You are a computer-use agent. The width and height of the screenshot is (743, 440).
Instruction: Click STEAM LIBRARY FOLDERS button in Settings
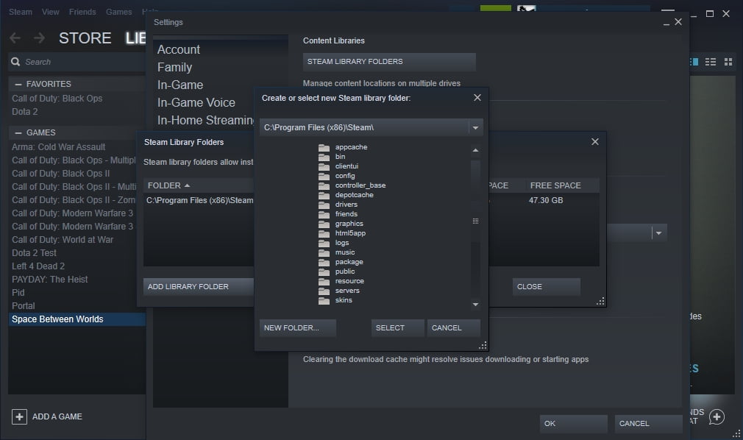point(389,62)
